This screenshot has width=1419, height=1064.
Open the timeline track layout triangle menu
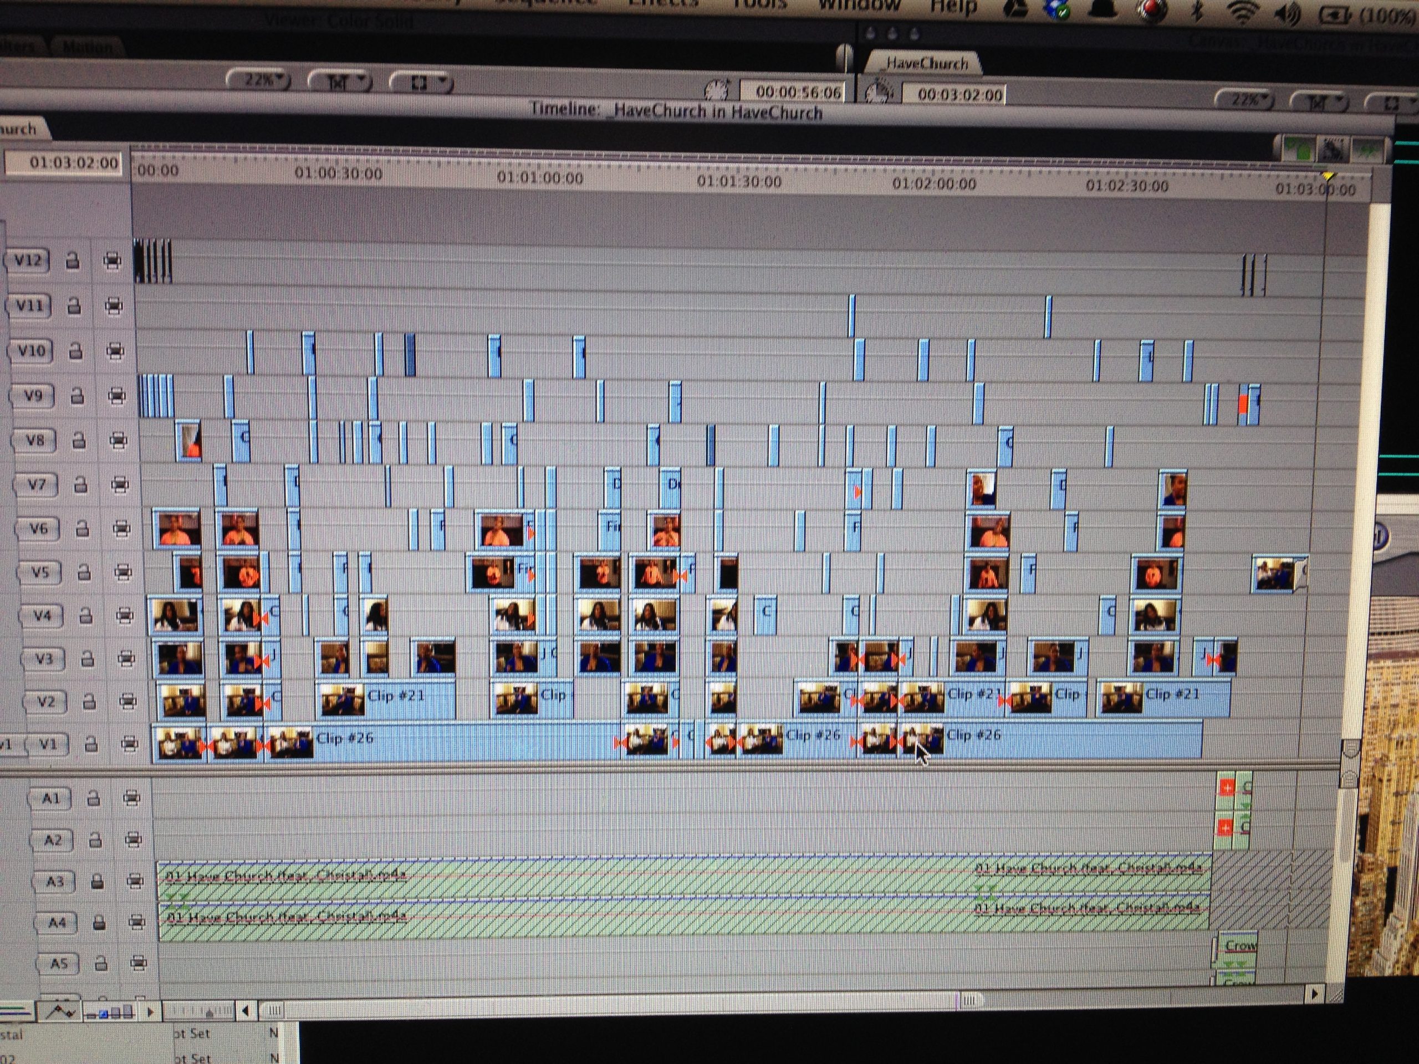tap(151, 1012)
